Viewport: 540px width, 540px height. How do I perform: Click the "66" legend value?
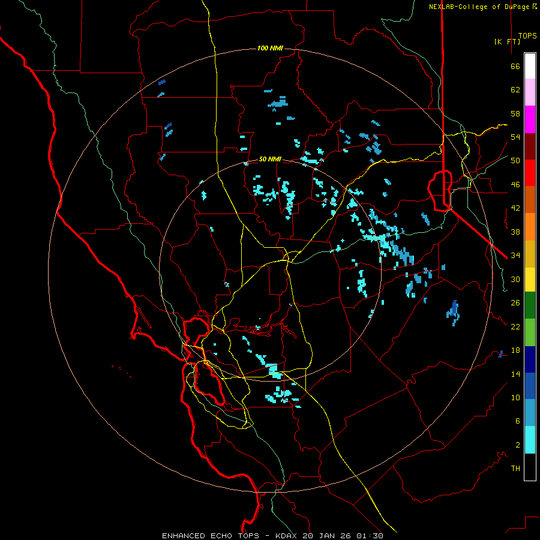click(515, 66)
